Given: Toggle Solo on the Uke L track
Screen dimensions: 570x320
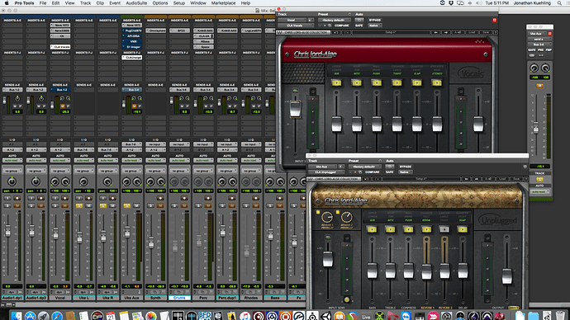Looking at the screenshot, I should tap(79, 205).
